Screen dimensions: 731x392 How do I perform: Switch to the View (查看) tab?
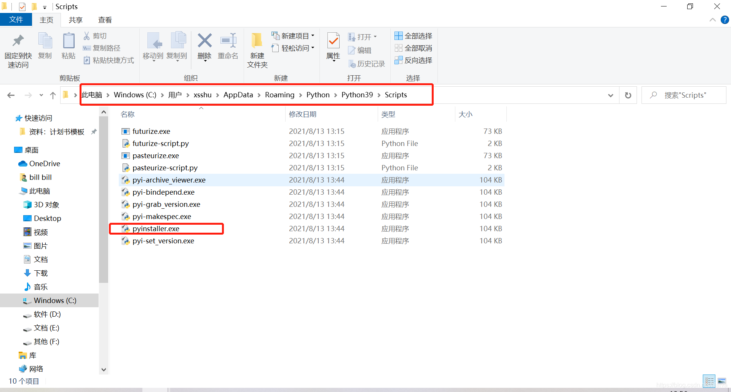click(x=105, y=20)
